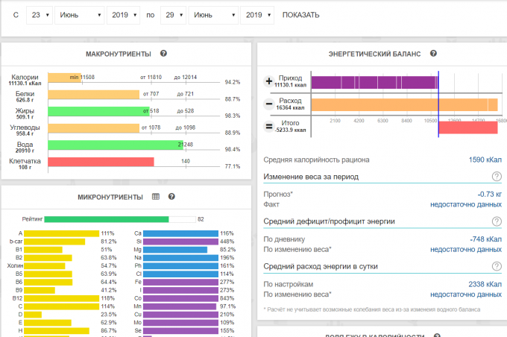Click help icon after МИКРОНУТРИЕНТЫ table icon
This screenshot has width=507, height=337.
coord(171,197)
